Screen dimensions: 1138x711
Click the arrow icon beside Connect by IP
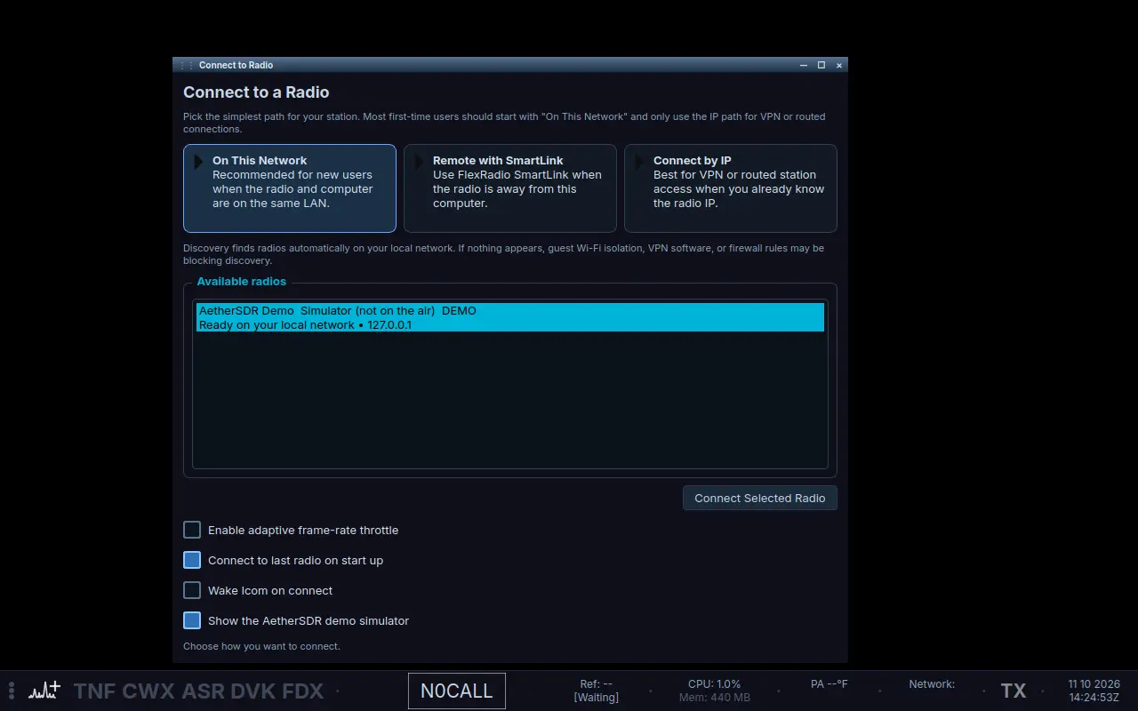640,162
